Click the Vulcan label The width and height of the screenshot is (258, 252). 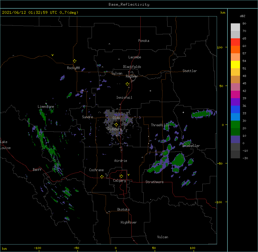[163, 237]
